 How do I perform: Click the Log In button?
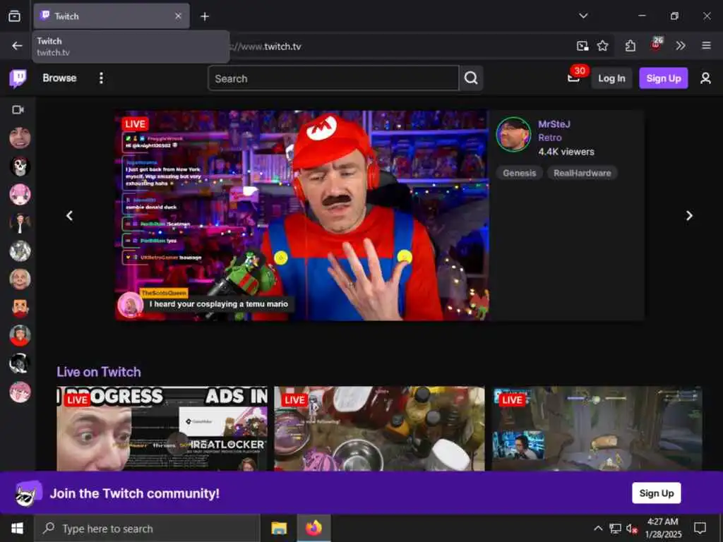pyautogui.click(x=611, y=78)
